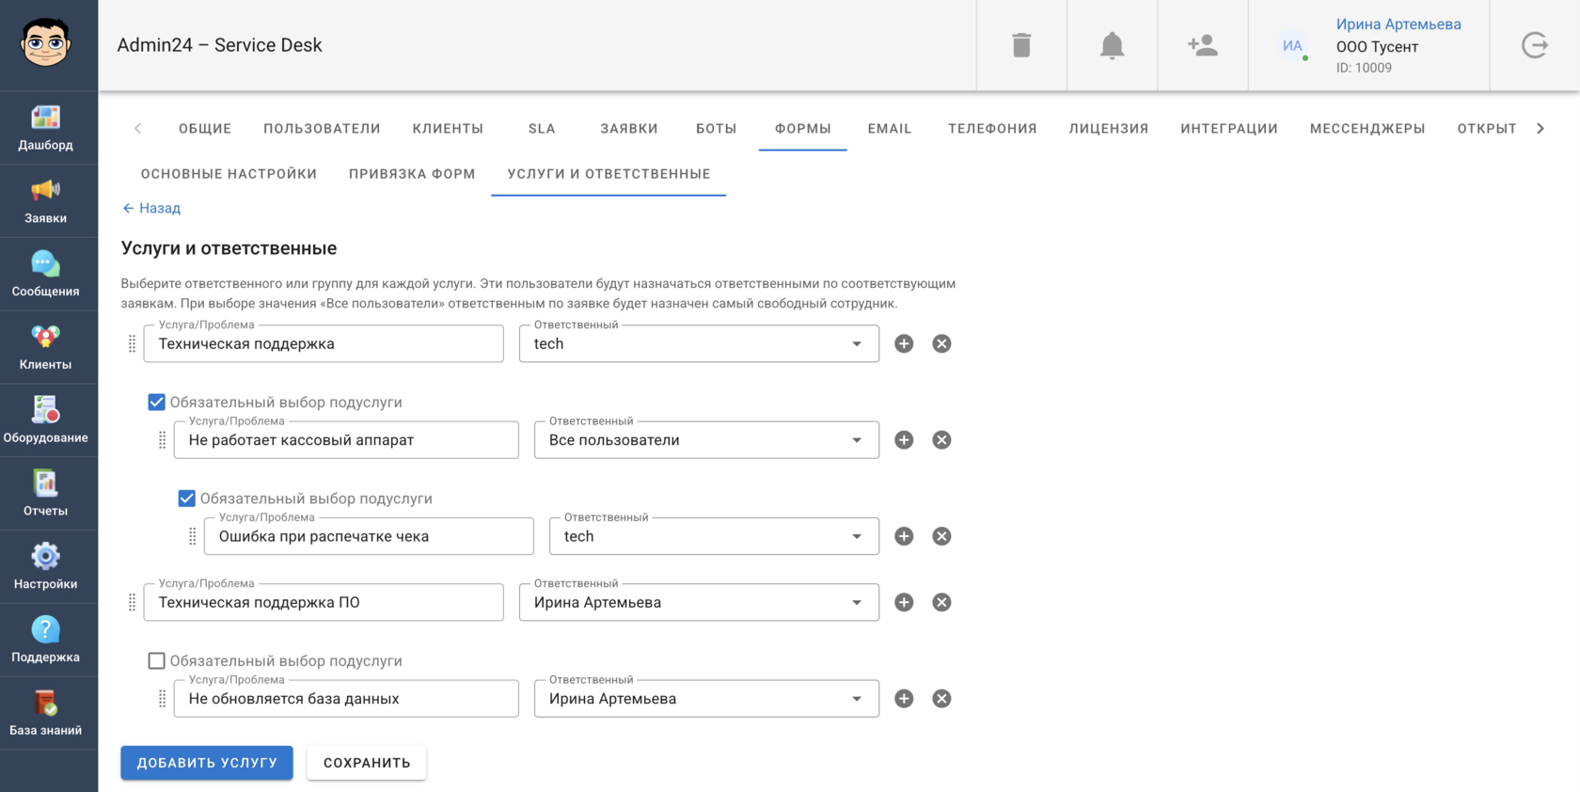Click drag handle of Техническая поддержка ПО row
This screenshot has height=792, width=1580.
tap(132, 603)
